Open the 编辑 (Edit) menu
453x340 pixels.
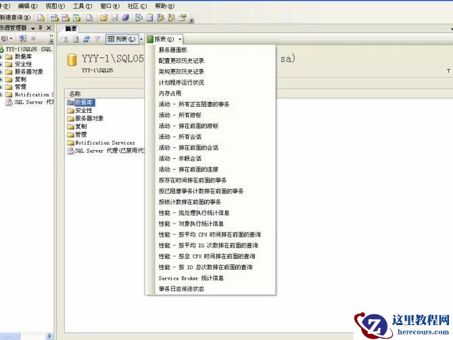(28, 6)
